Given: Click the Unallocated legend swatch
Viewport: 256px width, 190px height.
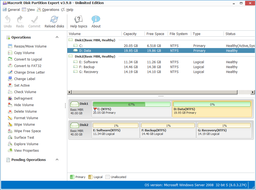Looking at the screenshot, I should click(x=108, y=177).
